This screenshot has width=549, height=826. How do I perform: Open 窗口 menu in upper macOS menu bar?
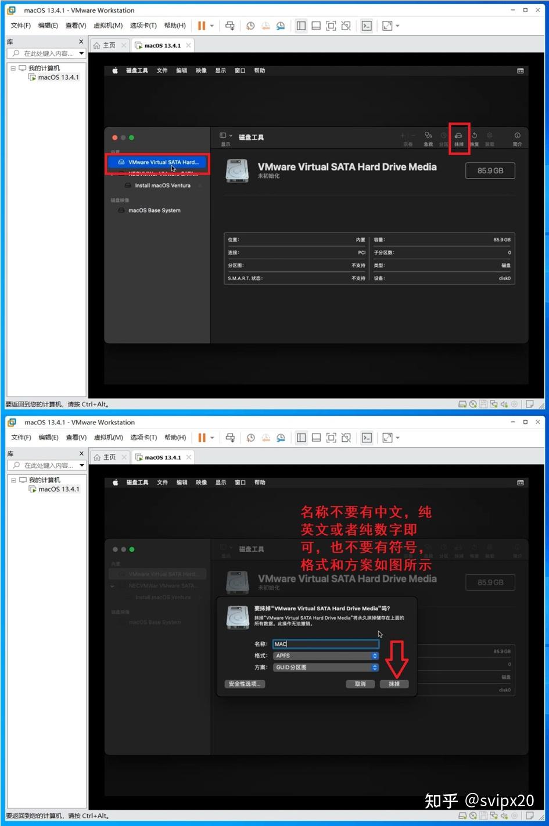click(240, 70)
